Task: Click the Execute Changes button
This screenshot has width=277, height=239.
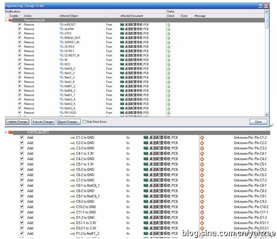Action: tap(43, 122)
